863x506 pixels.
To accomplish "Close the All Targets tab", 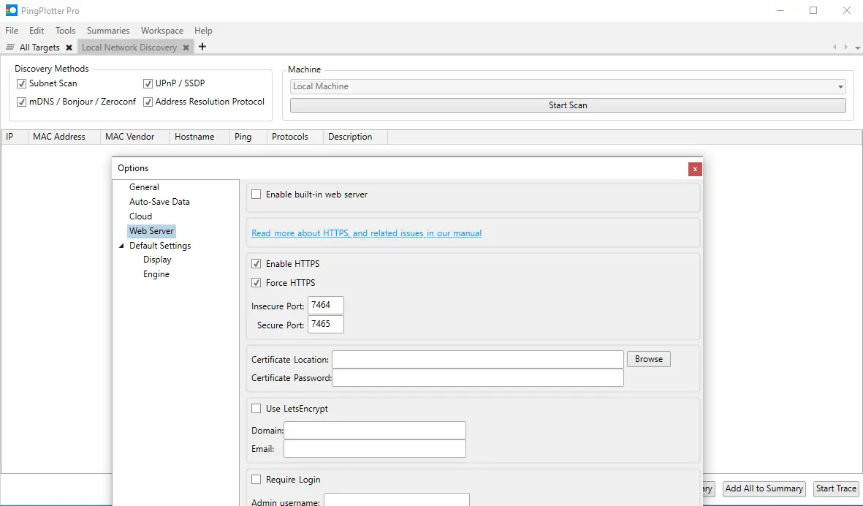I will tap(69, 48).
